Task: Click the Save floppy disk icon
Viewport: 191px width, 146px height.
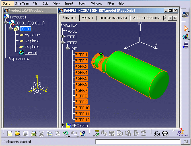Action: [26, 134]
